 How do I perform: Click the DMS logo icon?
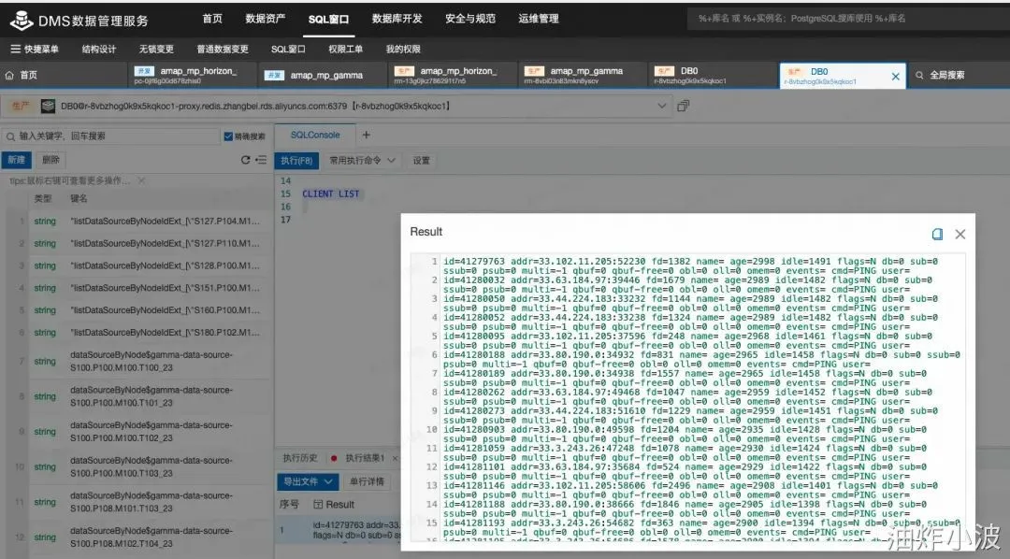tap(22, 20)
